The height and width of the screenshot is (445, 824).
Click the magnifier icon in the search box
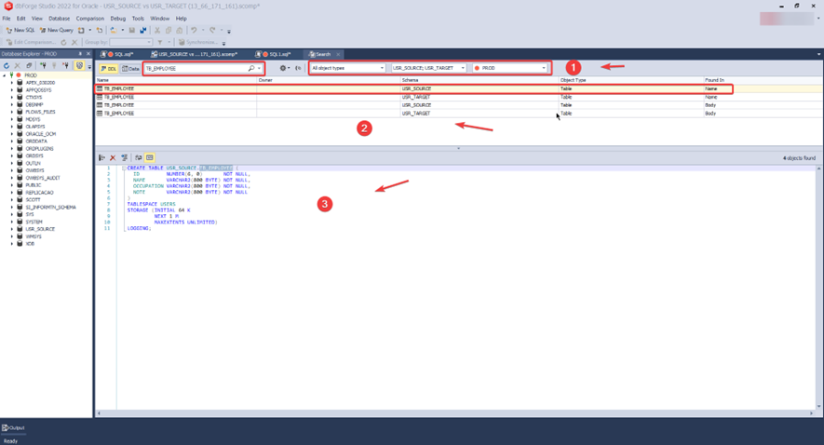[251, 68]
